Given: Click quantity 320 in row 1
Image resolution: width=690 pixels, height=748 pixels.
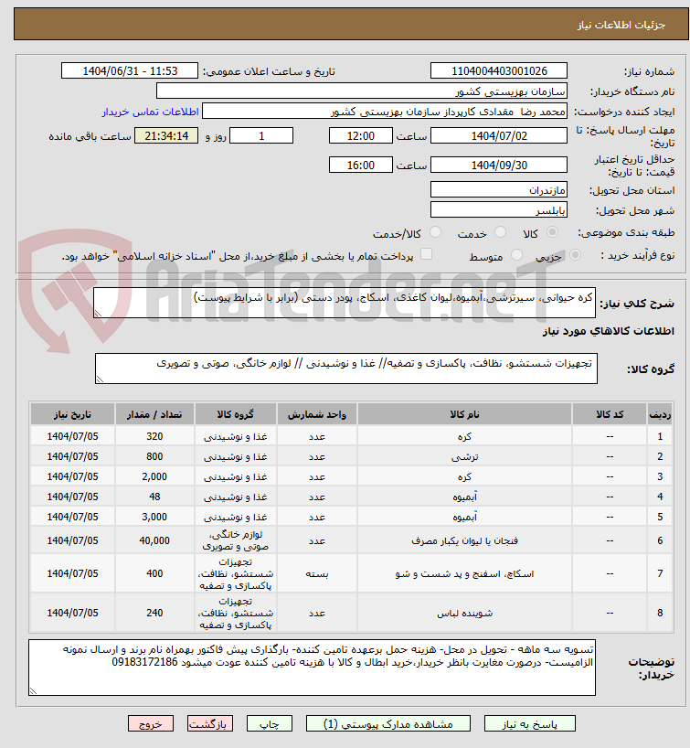Looking at the screenshot, I should pyautogui.click(x=154, y=436).
